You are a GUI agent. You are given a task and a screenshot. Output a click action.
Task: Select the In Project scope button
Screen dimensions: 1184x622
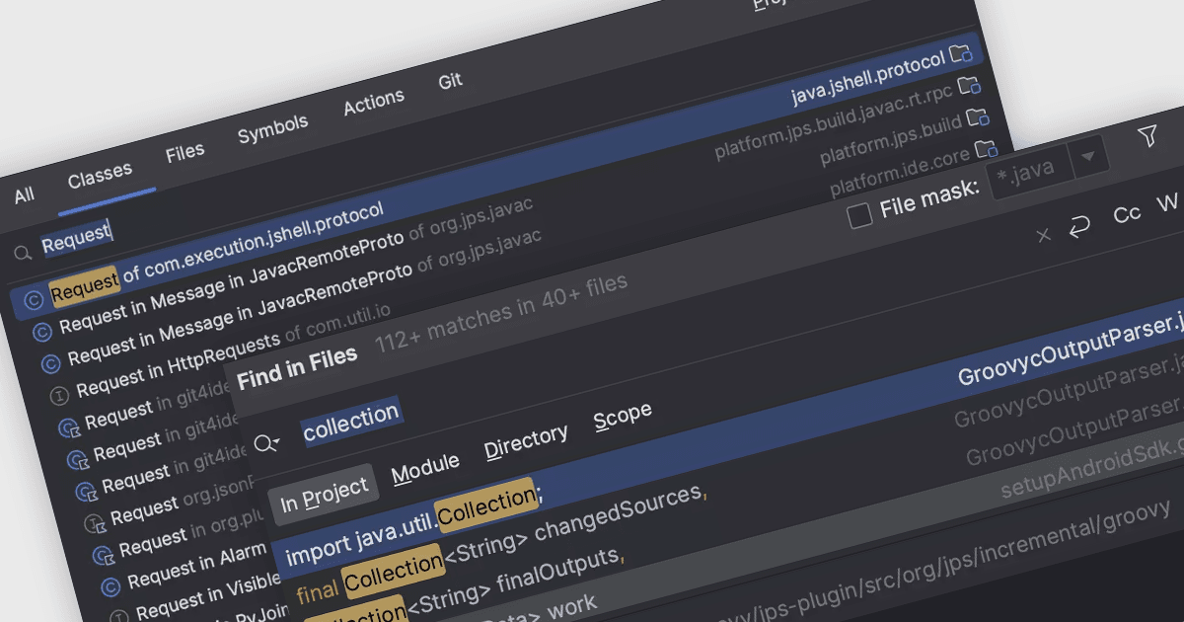pyautogui.click(x=325, y=495)
